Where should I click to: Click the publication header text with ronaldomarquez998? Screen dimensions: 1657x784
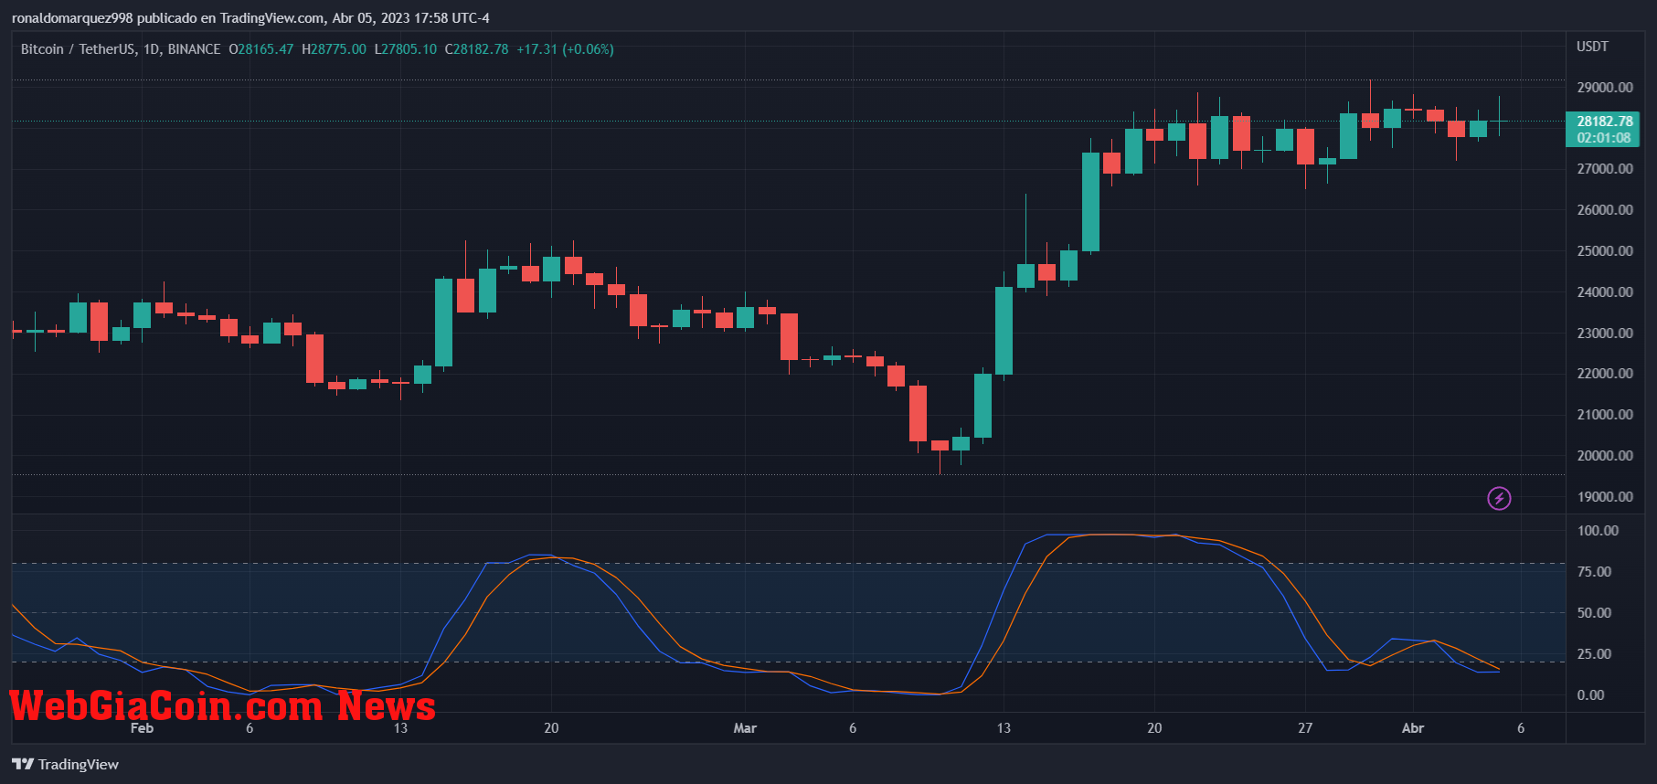point(250,18)
